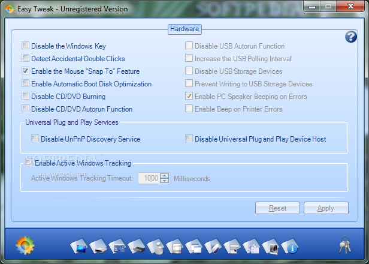Click the keys registration icon

(345, 245)
